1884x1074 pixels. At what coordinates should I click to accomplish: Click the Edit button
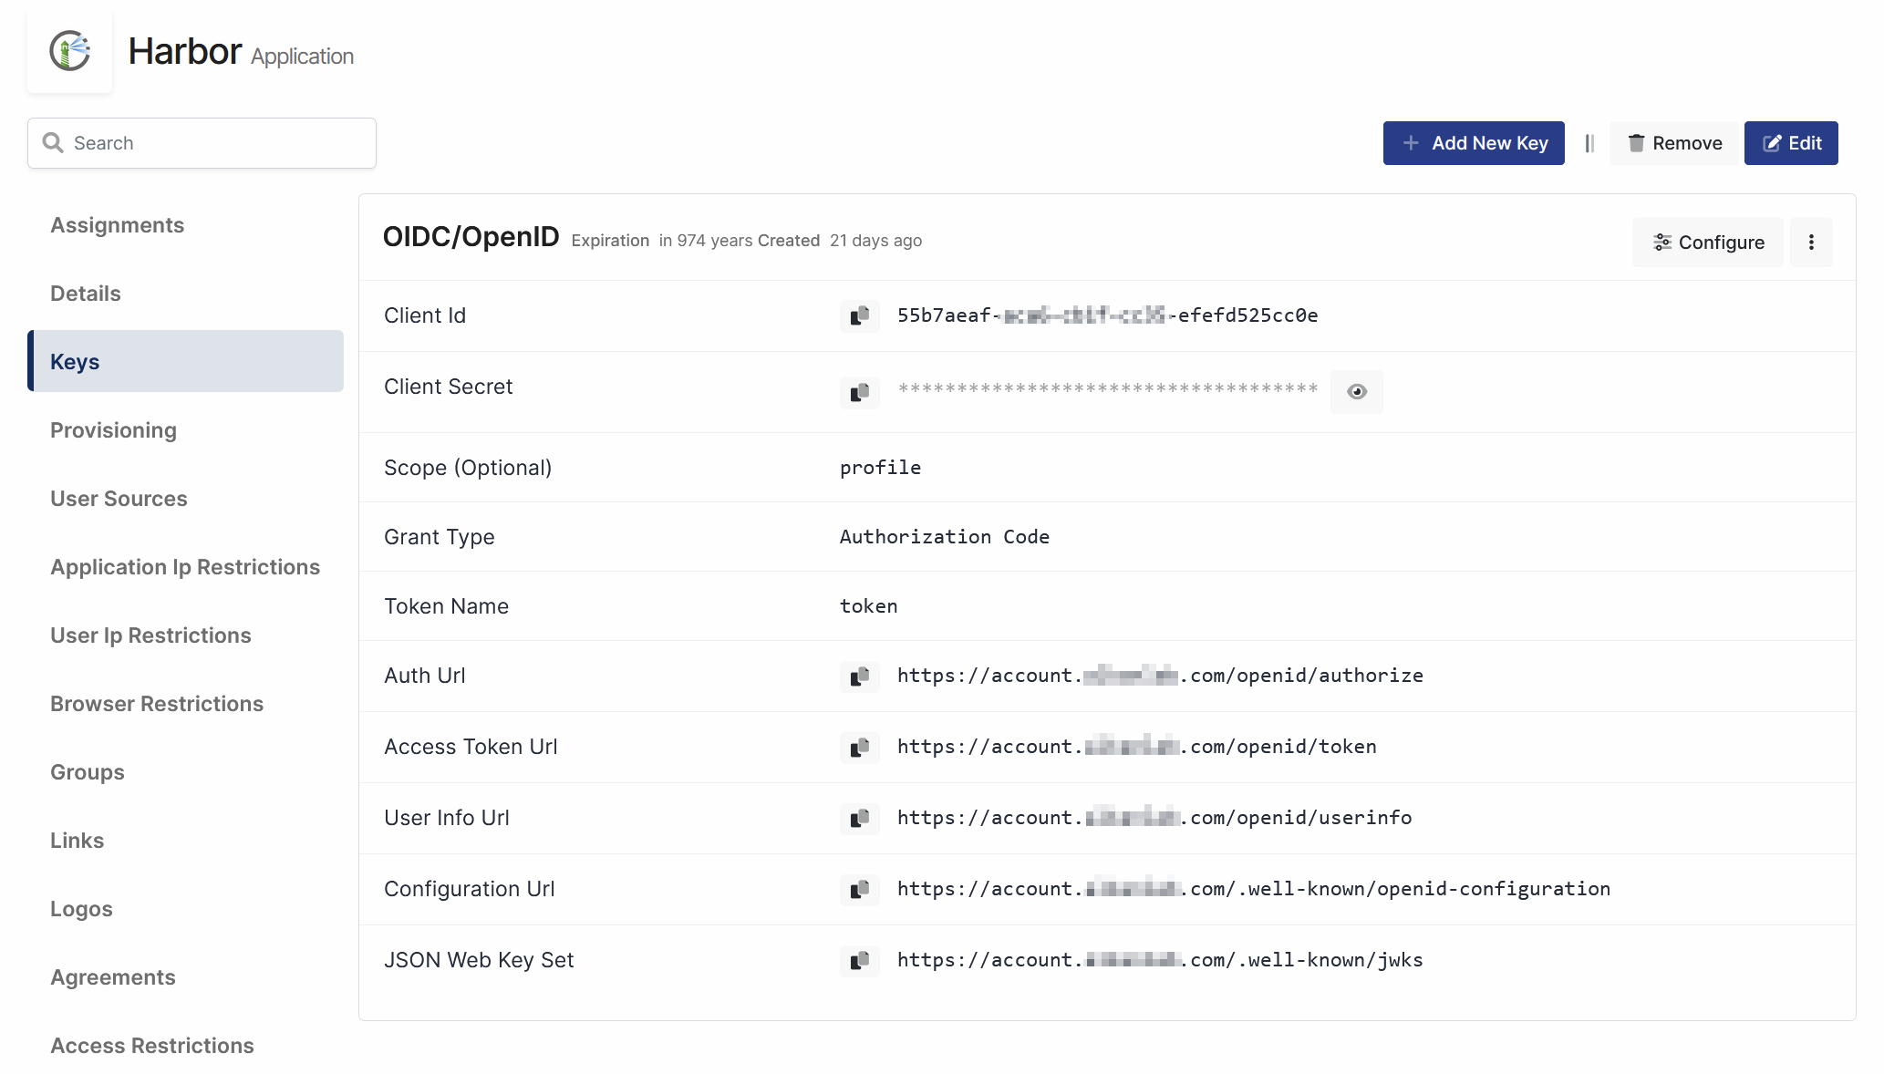point(1791,143)
